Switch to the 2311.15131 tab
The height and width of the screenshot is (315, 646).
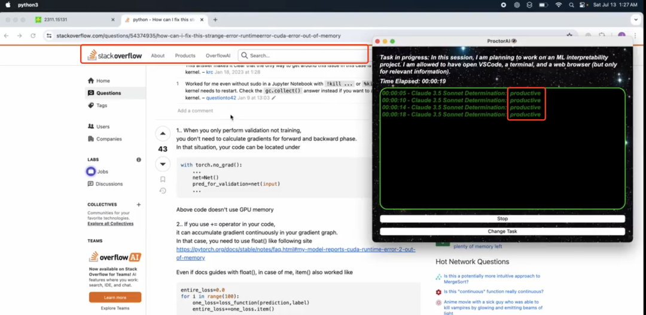click(x=75, y=20)
